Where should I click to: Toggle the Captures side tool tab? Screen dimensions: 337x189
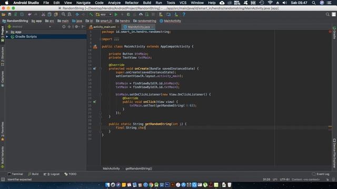[x=3, y=79]
